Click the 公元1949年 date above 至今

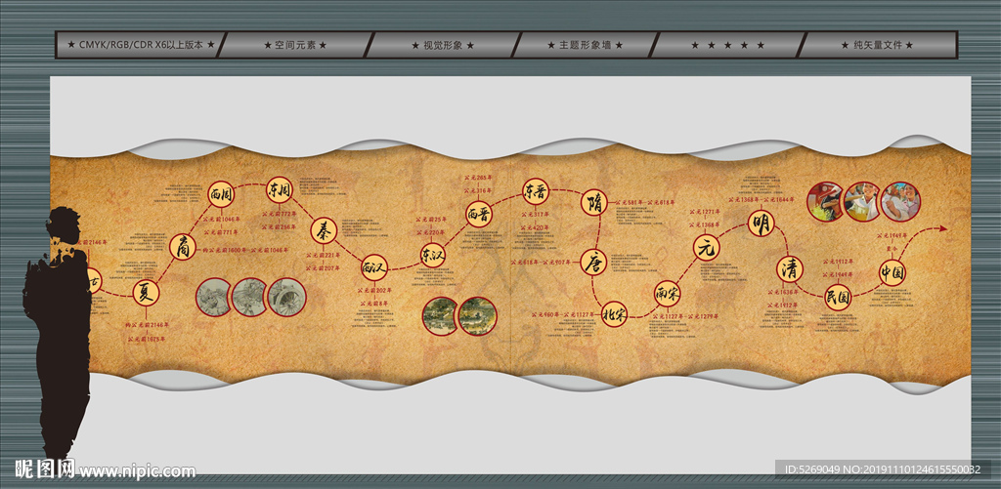pos(892,236)
